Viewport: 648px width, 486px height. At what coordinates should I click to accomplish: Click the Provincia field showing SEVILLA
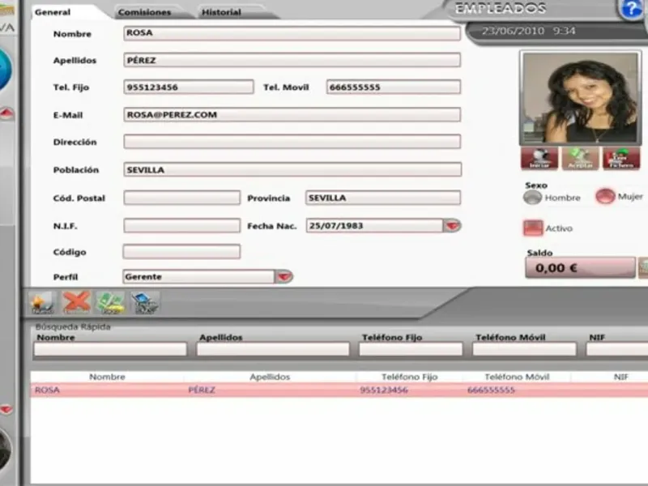[382, 198]
